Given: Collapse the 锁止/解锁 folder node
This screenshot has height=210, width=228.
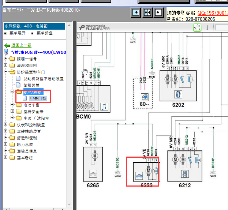Looking at the screenshot, I should point(12,91).
